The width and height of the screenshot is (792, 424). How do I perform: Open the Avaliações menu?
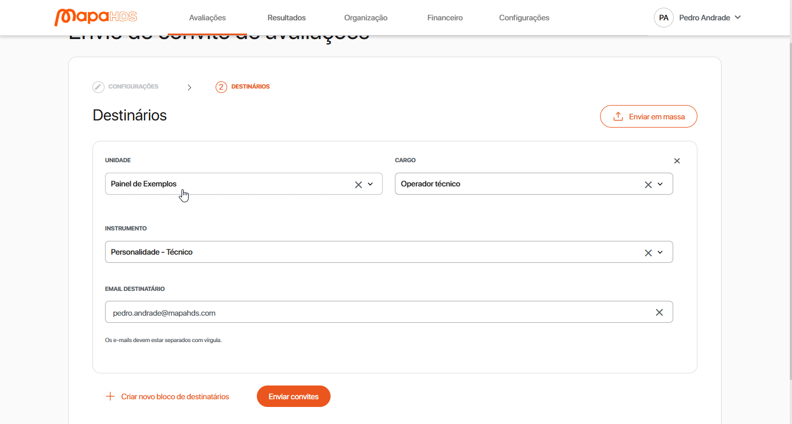click(207, 18)
